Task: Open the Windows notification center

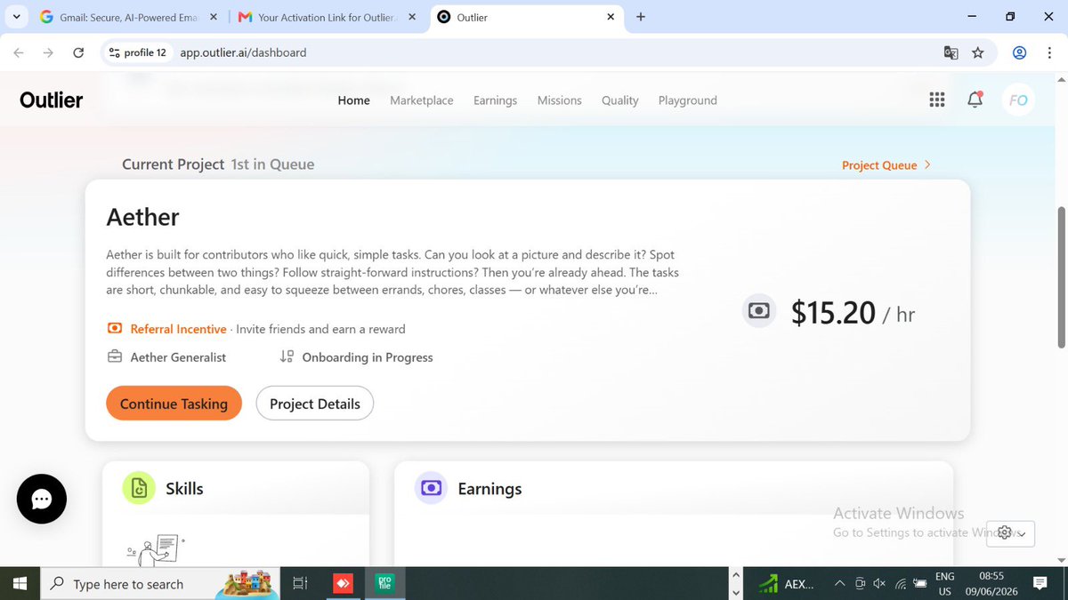Action: click(1040, 584)
